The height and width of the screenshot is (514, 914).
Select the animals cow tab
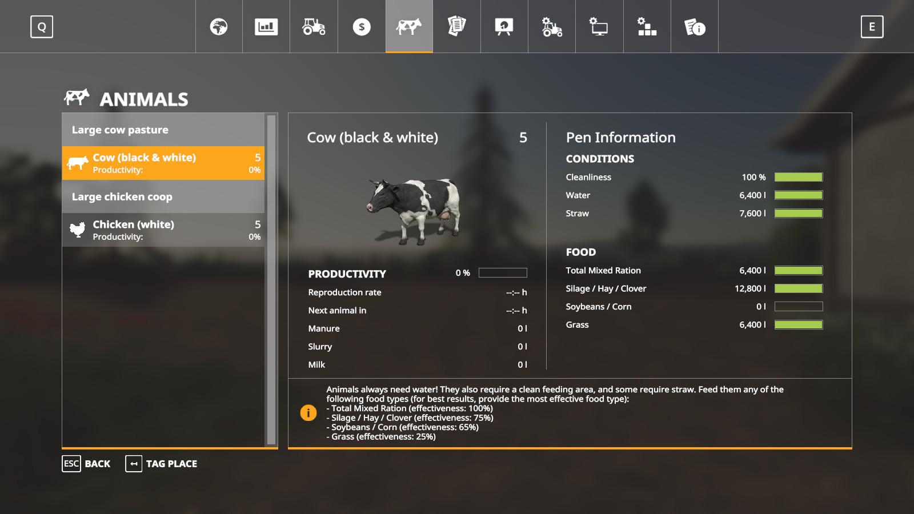[409, 27]
